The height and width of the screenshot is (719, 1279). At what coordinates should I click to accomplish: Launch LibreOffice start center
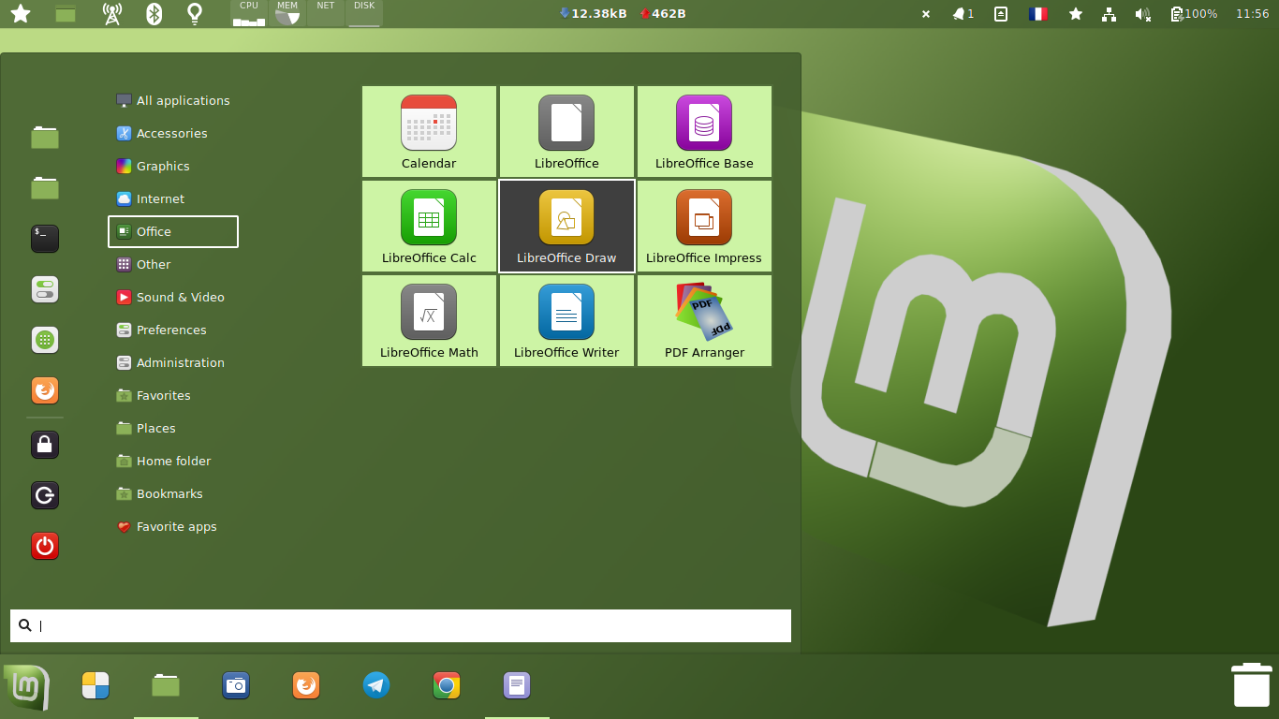click(x=566, y=132)
